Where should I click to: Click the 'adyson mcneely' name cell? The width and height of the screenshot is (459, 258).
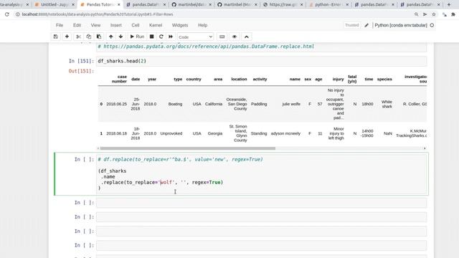coord(285,133)
